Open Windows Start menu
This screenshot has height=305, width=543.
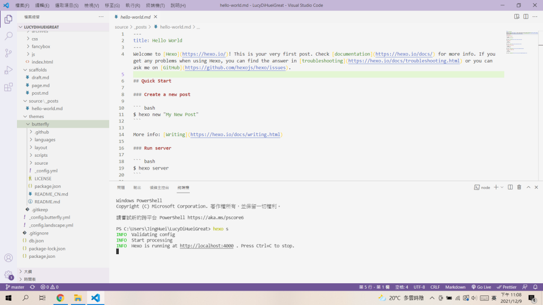[x=8, y=298]
